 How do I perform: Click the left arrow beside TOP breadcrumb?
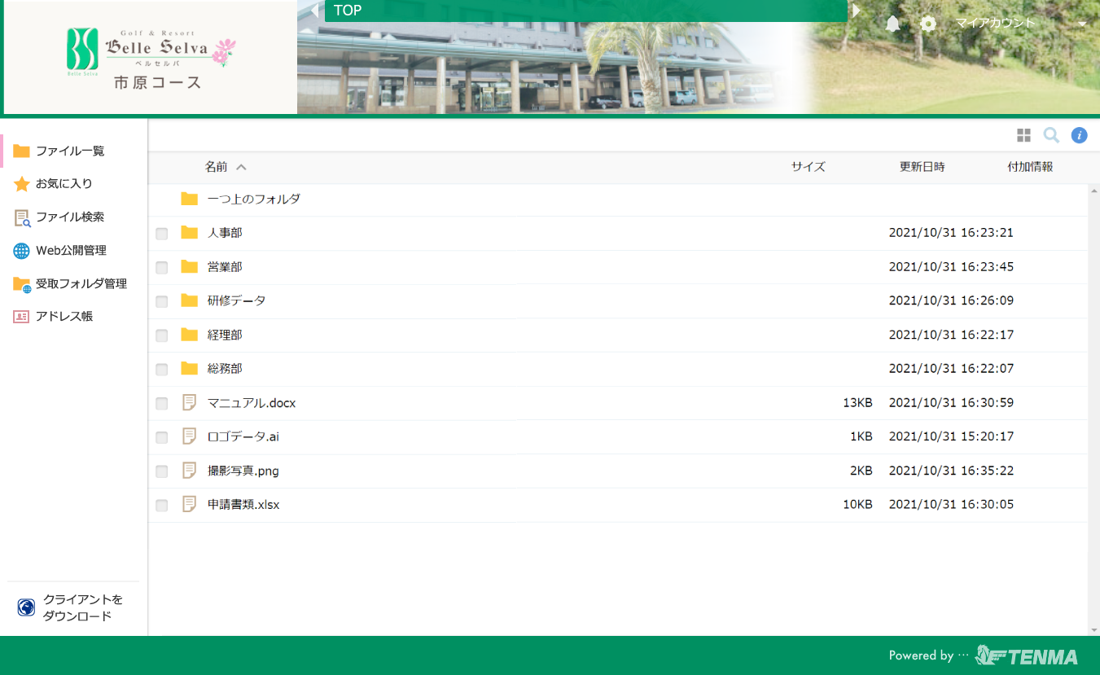(x=314, y=11)
